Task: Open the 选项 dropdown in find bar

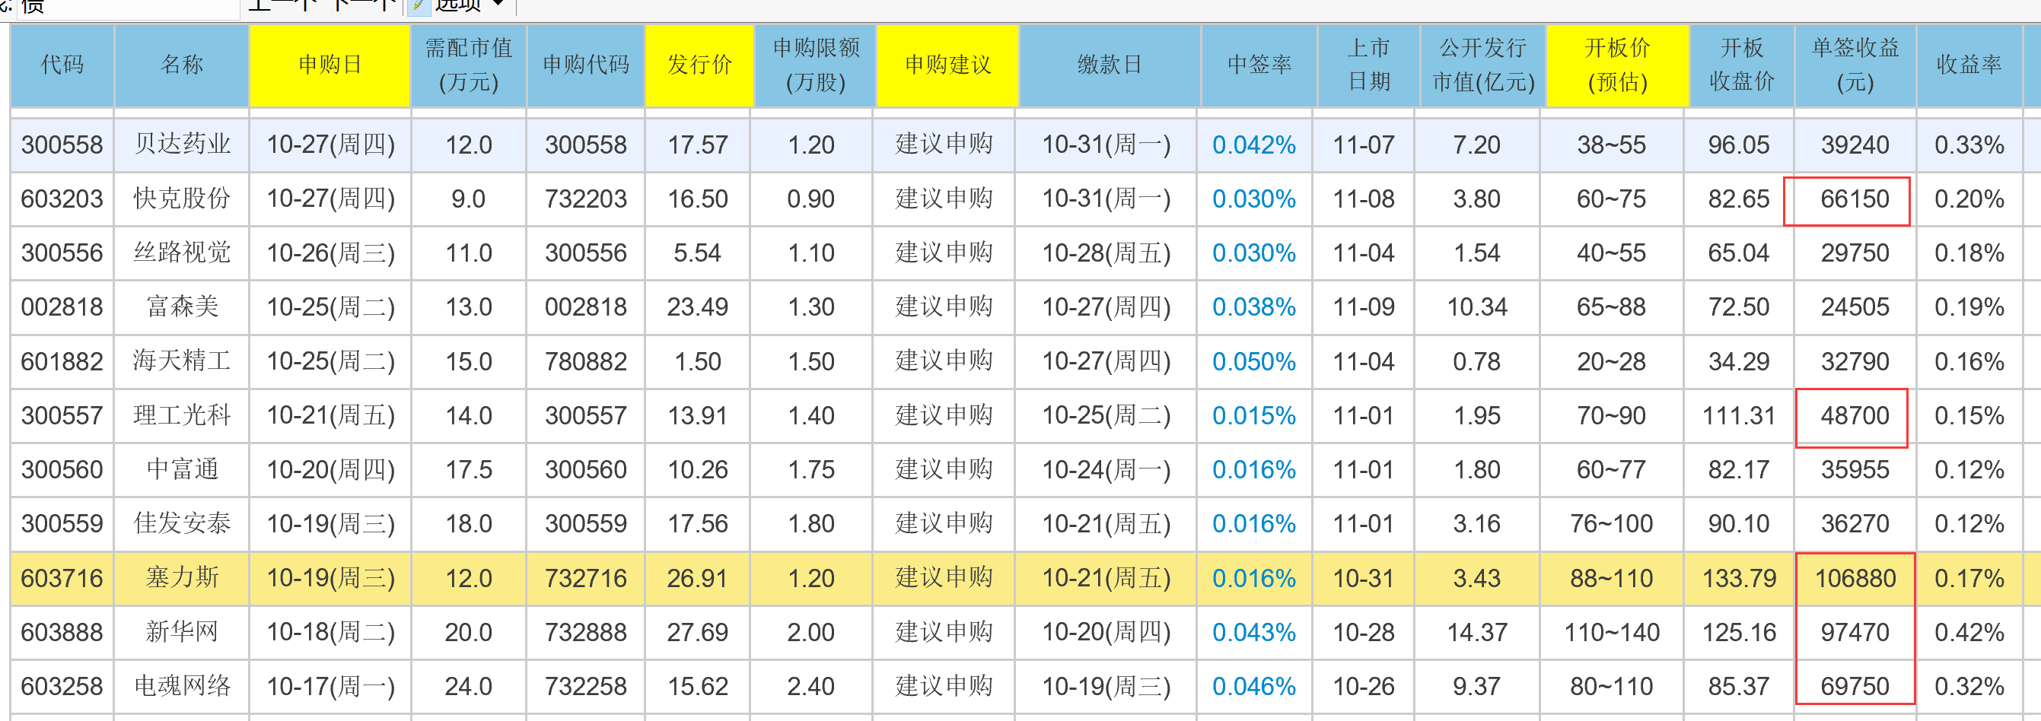Action: (469, 5)
